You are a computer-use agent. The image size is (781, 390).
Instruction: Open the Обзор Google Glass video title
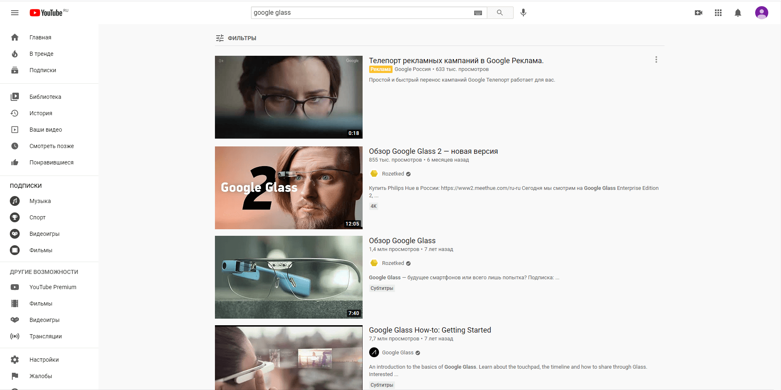[x=402, y=241]
